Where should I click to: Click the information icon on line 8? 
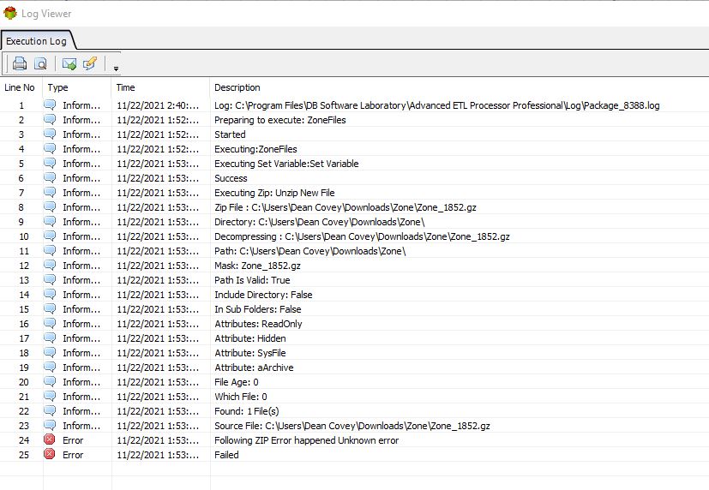[50, 206]
